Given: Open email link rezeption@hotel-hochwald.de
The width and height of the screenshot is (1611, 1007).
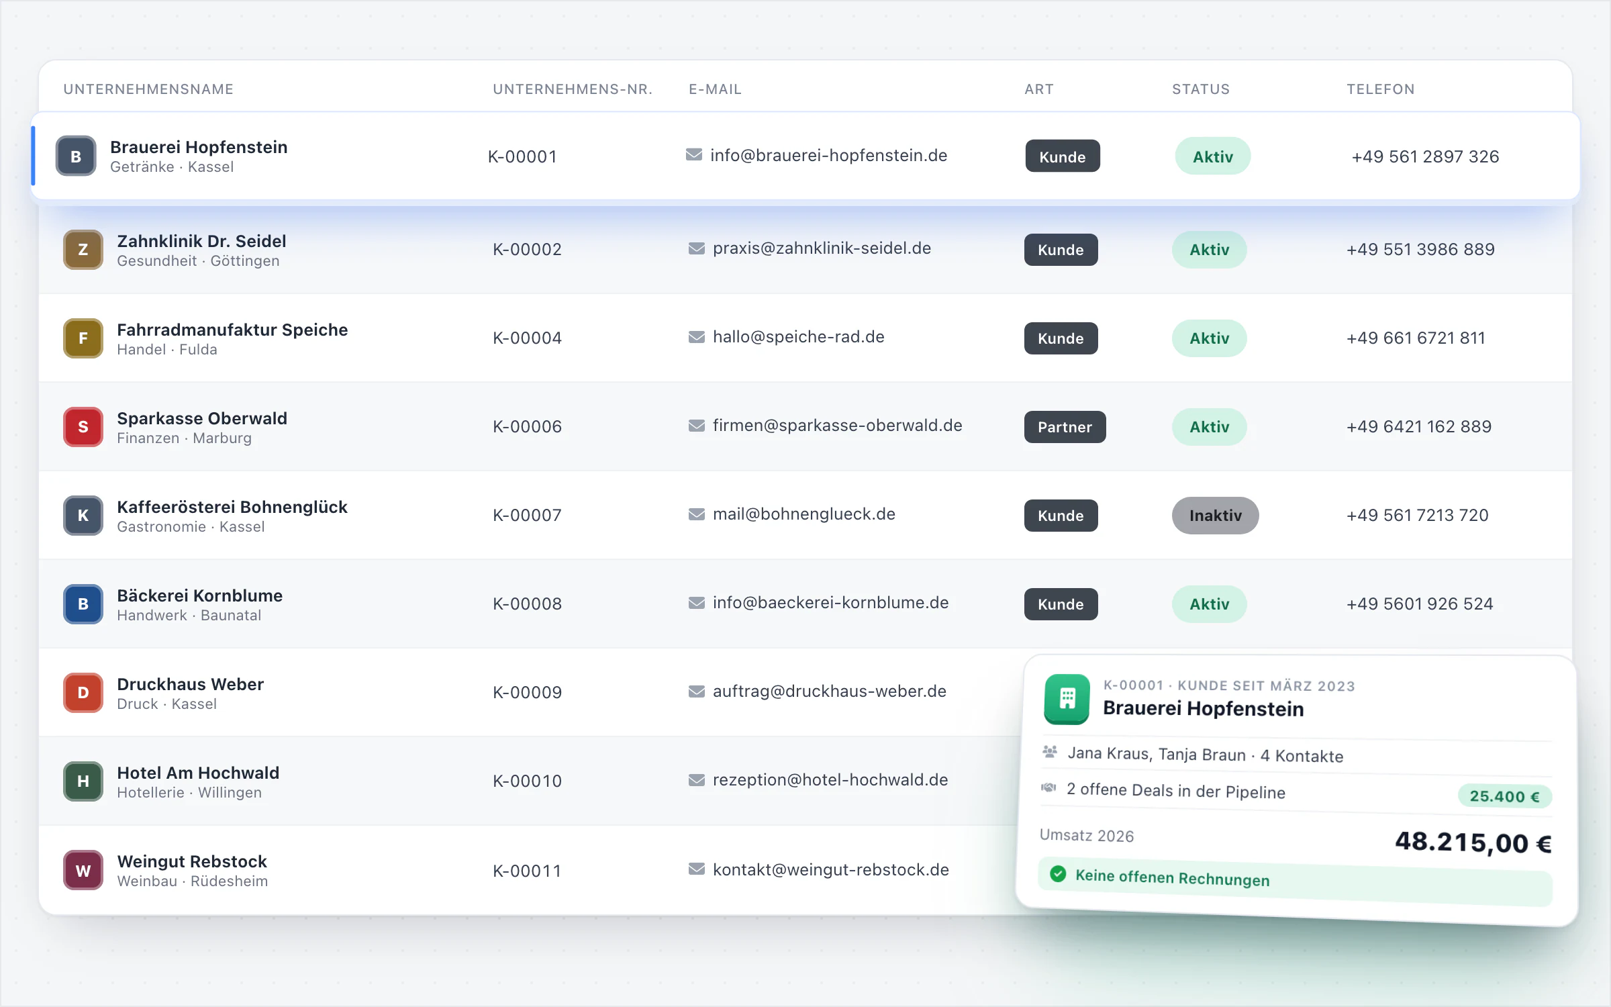Looking at the screenshot, I should click(x=830, y=780).
